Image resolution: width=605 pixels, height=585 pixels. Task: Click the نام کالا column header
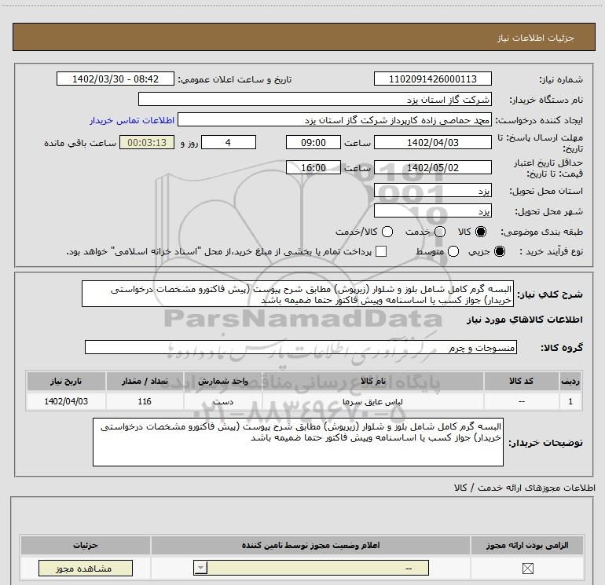click(372, 381)
